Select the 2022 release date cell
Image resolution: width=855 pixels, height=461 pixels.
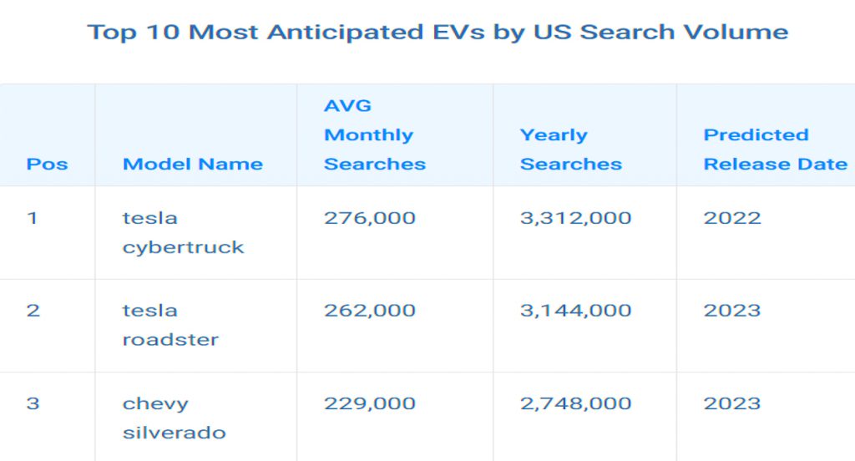(732, 219)
